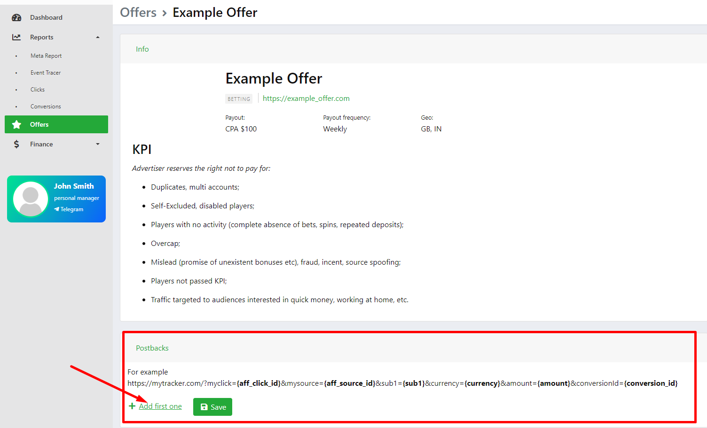This screenshot has width=707, height=428.
Task: Click the Dashboard speedometer icon
Action: click(x=16, y=18)
